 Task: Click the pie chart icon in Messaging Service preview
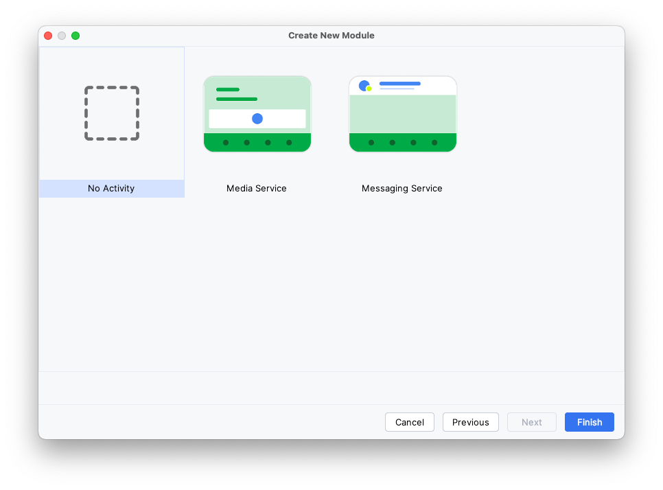coord(364,85)
